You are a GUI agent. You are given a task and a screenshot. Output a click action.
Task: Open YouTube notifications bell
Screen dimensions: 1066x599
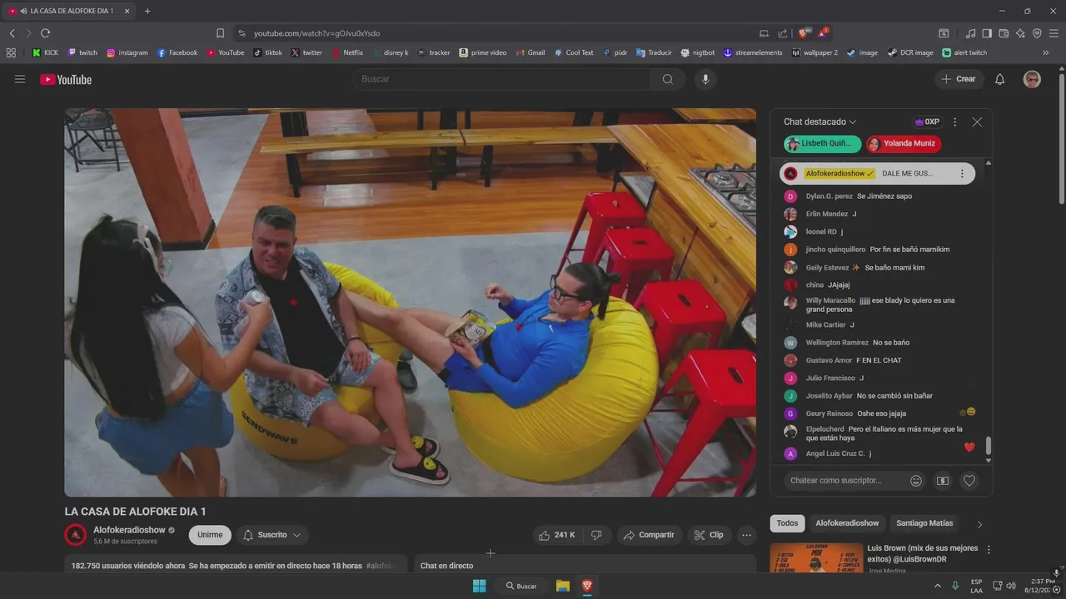click(1000, 79)
